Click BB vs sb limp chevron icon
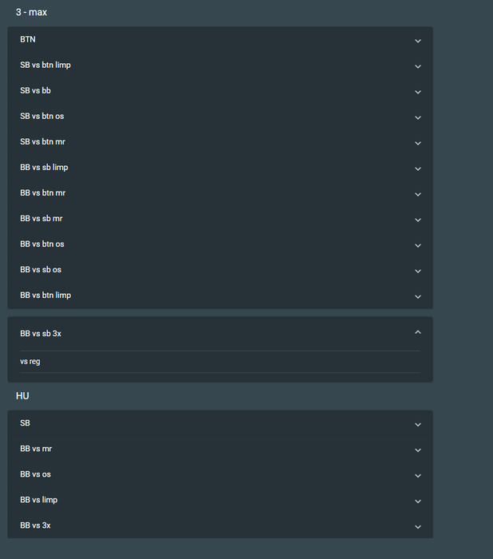 [x=418, y=168]
